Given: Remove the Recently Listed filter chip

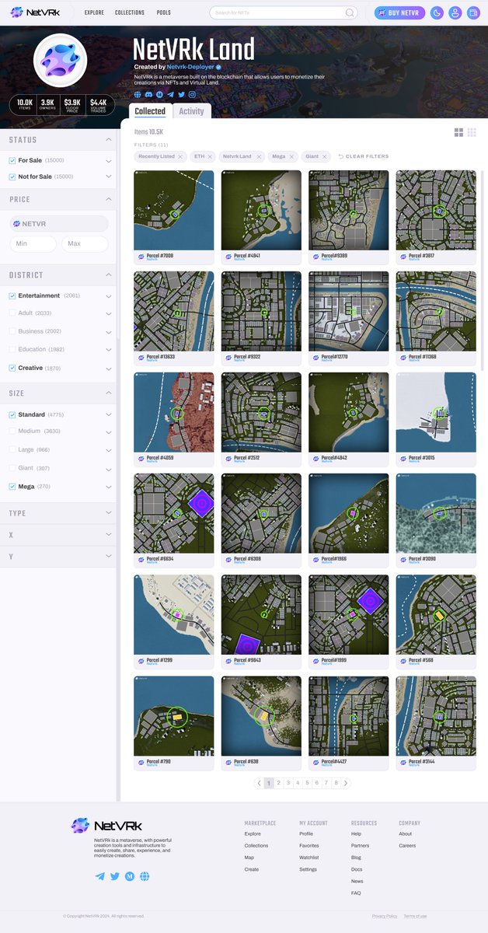Looking at the screenshot, I should coord(180,156).
